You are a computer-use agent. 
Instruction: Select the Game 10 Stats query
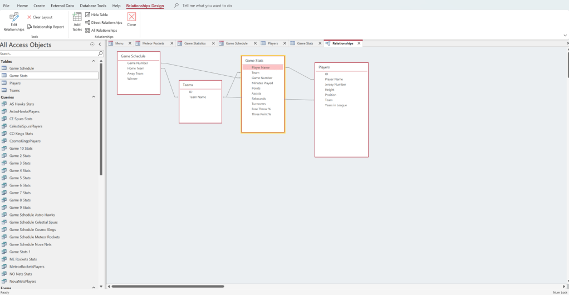(21, 149)
